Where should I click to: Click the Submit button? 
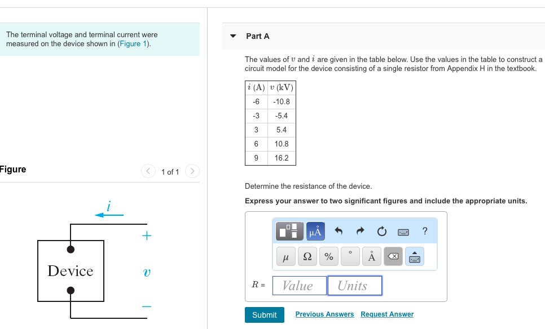264,315
